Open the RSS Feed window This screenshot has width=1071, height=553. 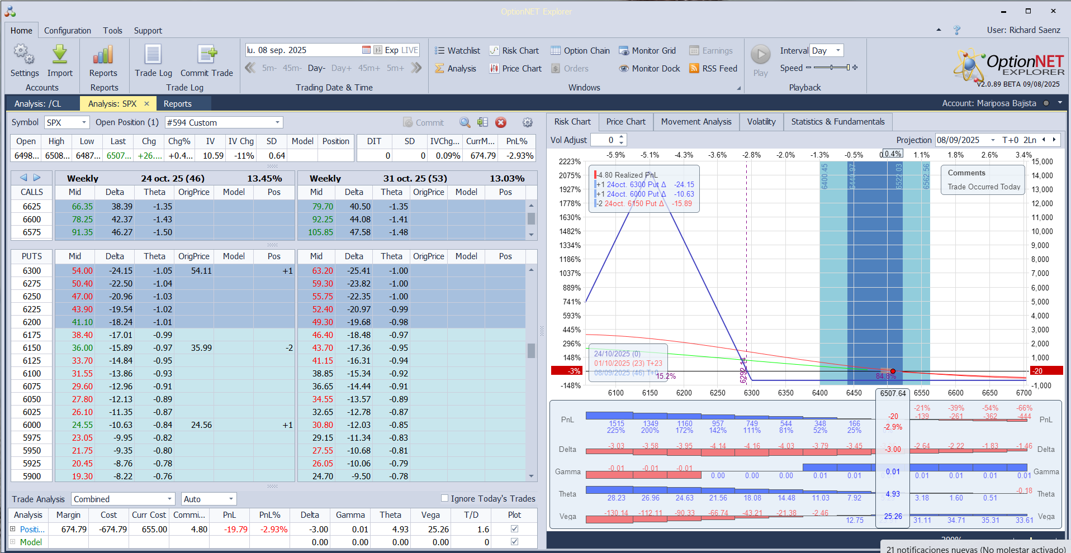[713, 68]
